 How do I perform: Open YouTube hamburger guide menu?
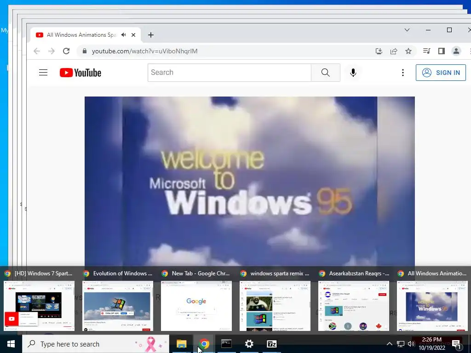coord(43,72)
